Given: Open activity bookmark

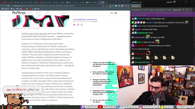Looking at the screenshot, I should pyautogui.click(x=19, y=9).
